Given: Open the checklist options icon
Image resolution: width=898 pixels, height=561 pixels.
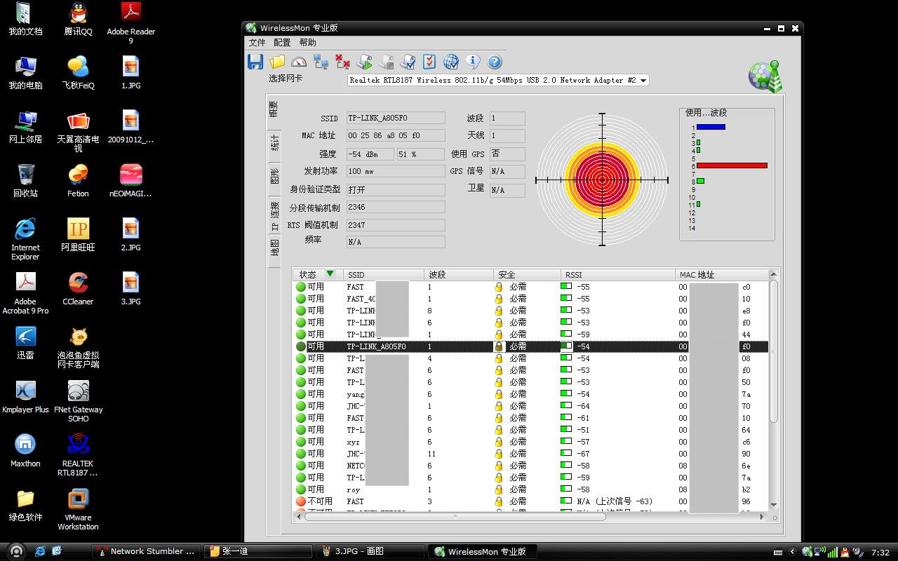Looking at the screenshot, I should pos(429,62).
